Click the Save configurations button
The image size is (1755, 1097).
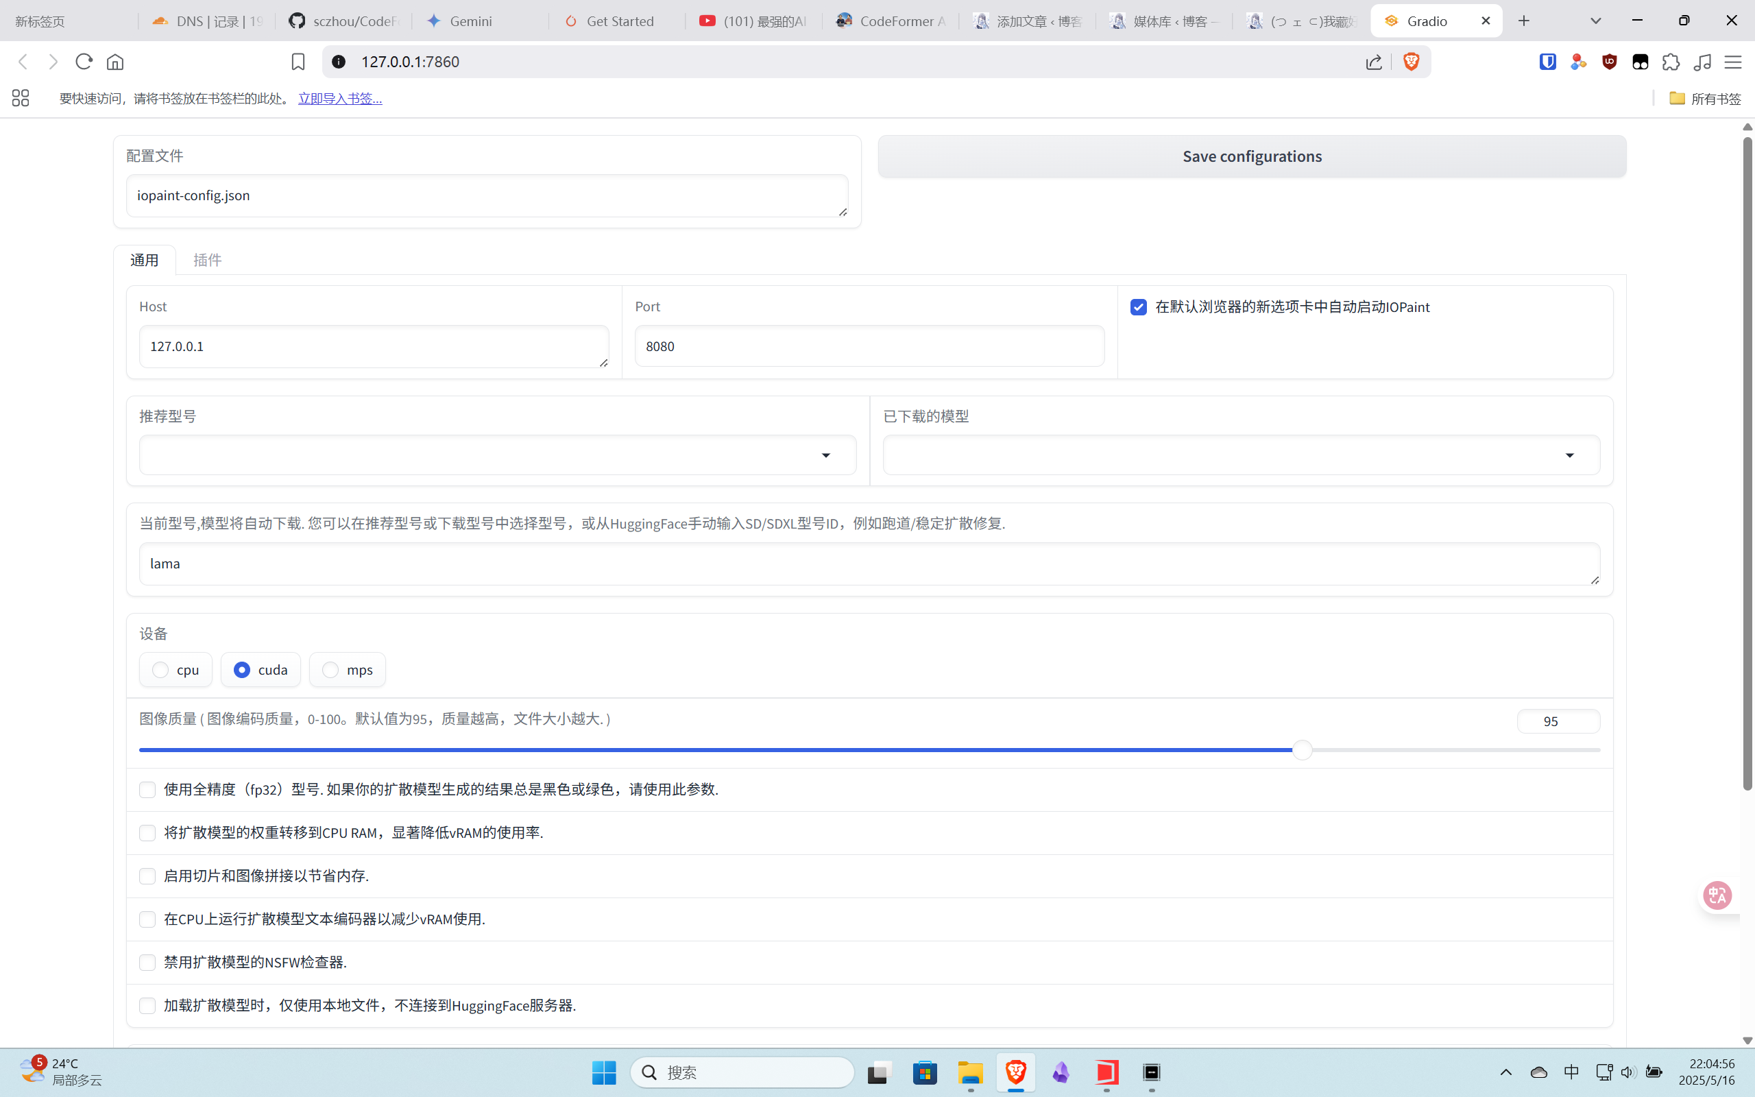pos(1252,156)
